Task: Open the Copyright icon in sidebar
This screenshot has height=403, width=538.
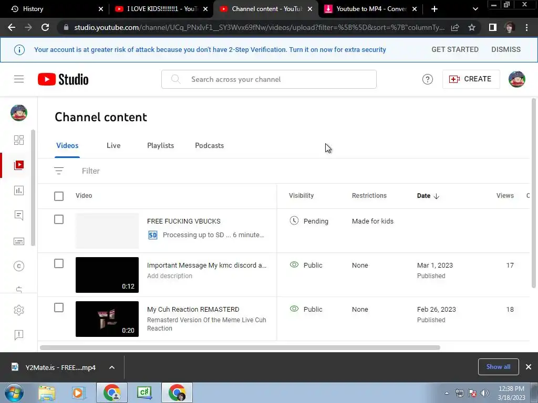Action: coord(19,266)
